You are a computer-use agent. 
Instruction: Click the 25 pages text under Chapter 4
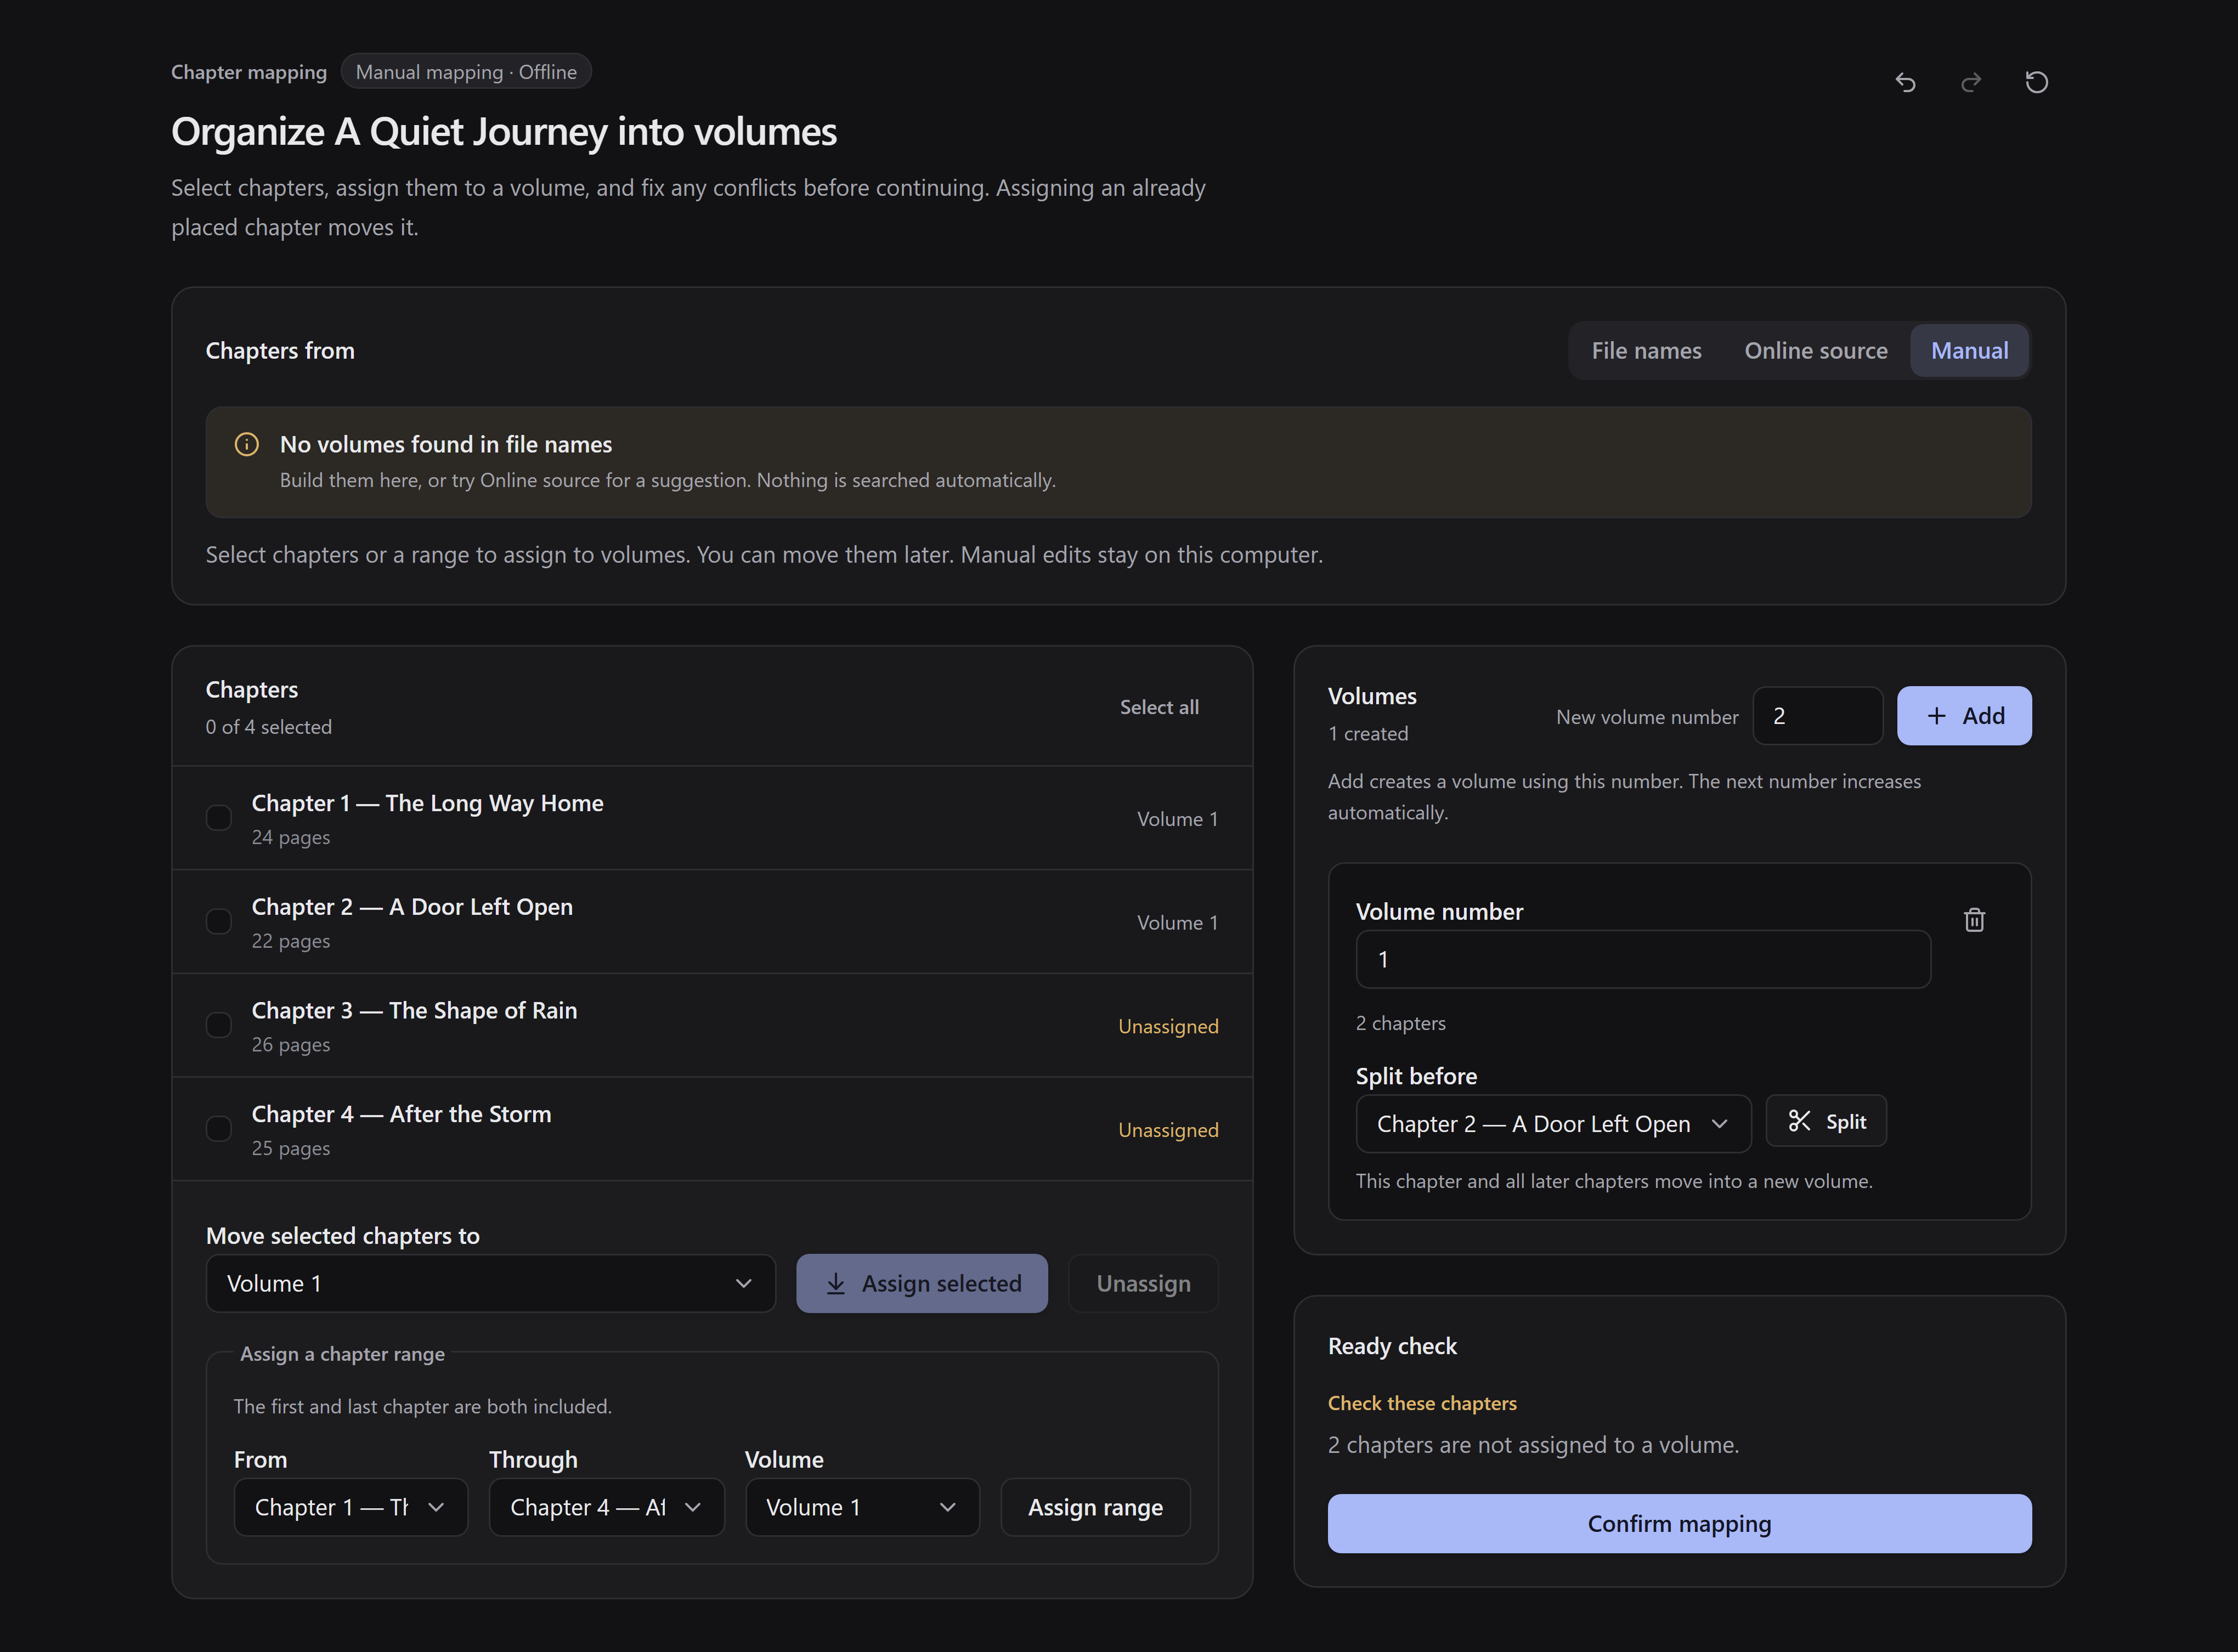pyautogui.click(x=291, y=1148)
